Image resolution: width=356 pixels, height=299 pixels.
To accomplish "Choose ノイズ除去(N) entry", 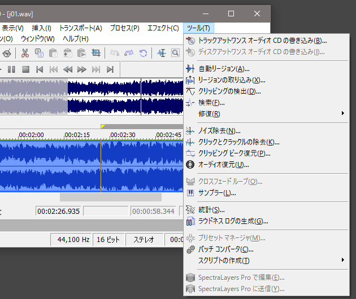I will pyautogui.click(x=267, y=131).
